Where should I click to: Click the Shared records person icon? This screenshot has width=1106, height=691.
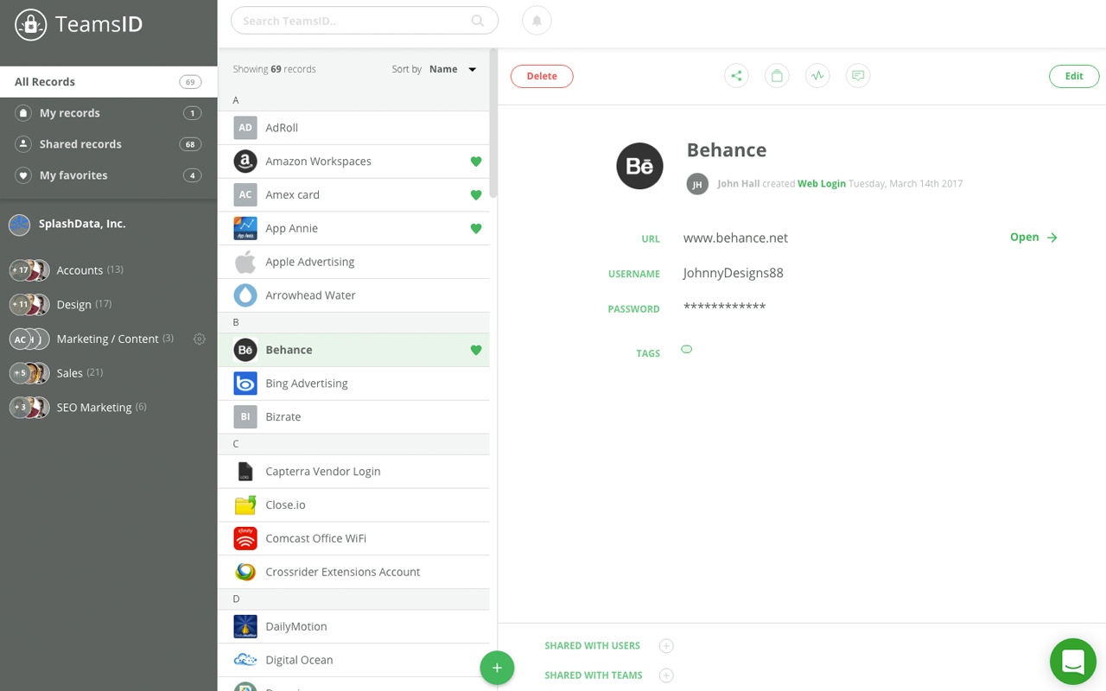pos(23,144)
